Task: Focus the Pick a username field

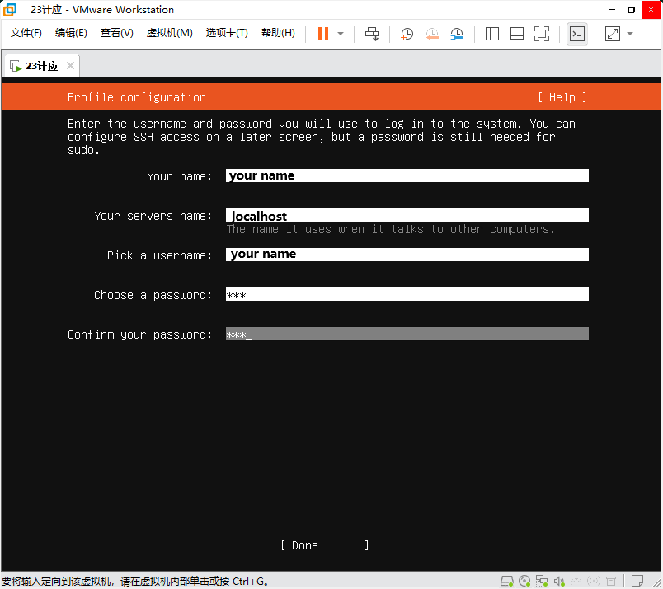Action: [x=407, y=255]
